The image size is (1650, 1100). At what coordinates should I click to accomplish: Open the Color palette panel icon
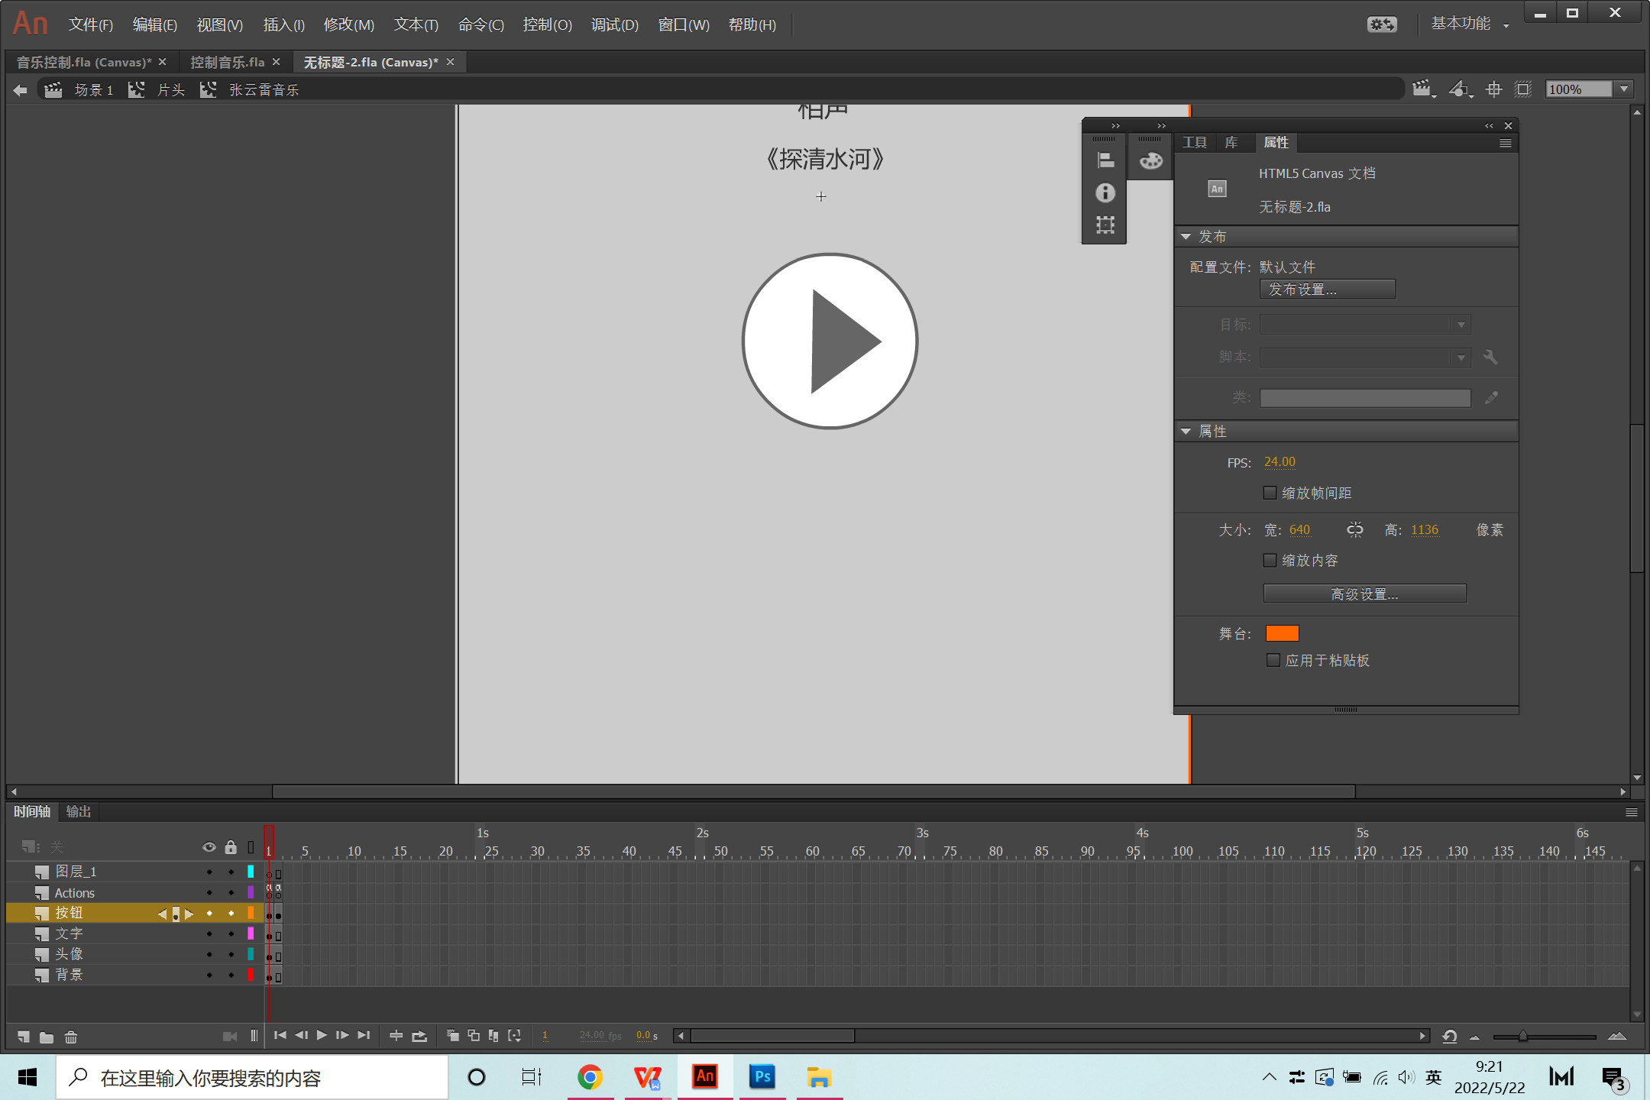[x=1150, y=160]
